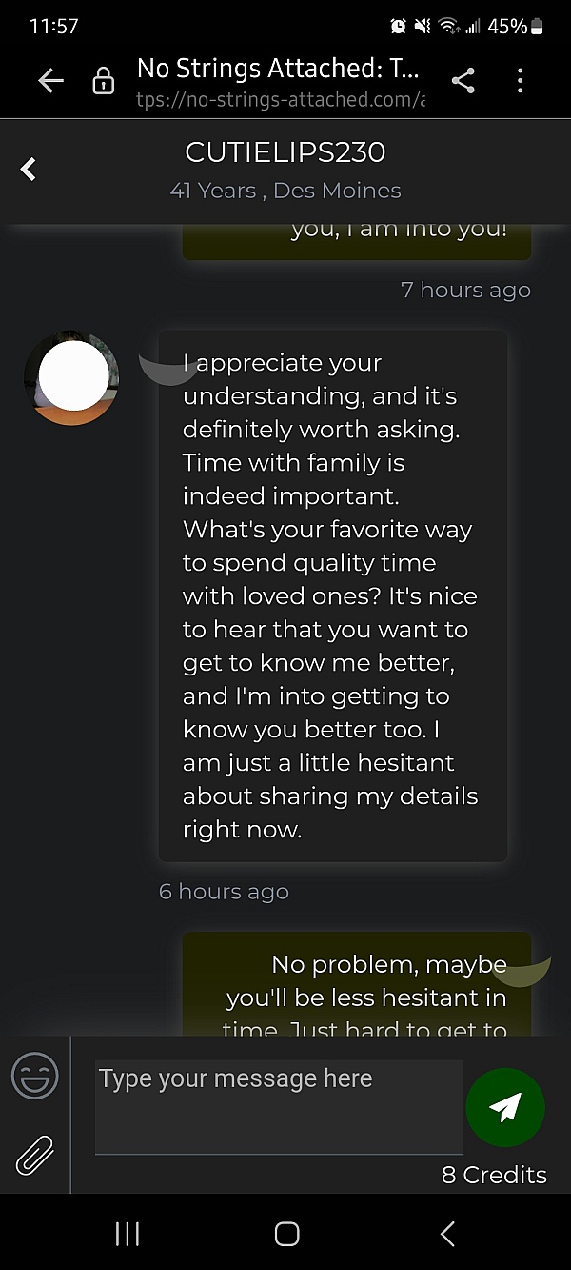571x1270 pixels.
Task: Tap the received message about family time
Action: click(332, 595)
